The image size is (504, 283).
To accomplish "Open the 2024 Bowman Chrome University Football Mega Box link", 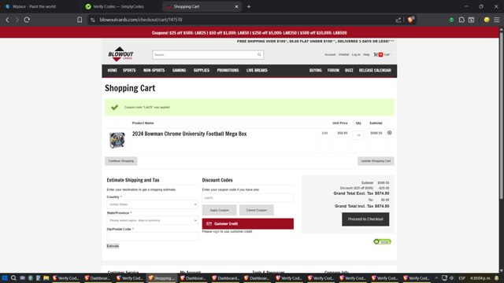I will [189, 134].
